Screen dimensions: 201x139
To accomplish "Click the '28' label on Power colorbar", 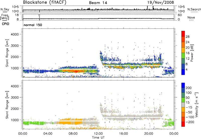I will pyautogui.click(x=187, y=37).
